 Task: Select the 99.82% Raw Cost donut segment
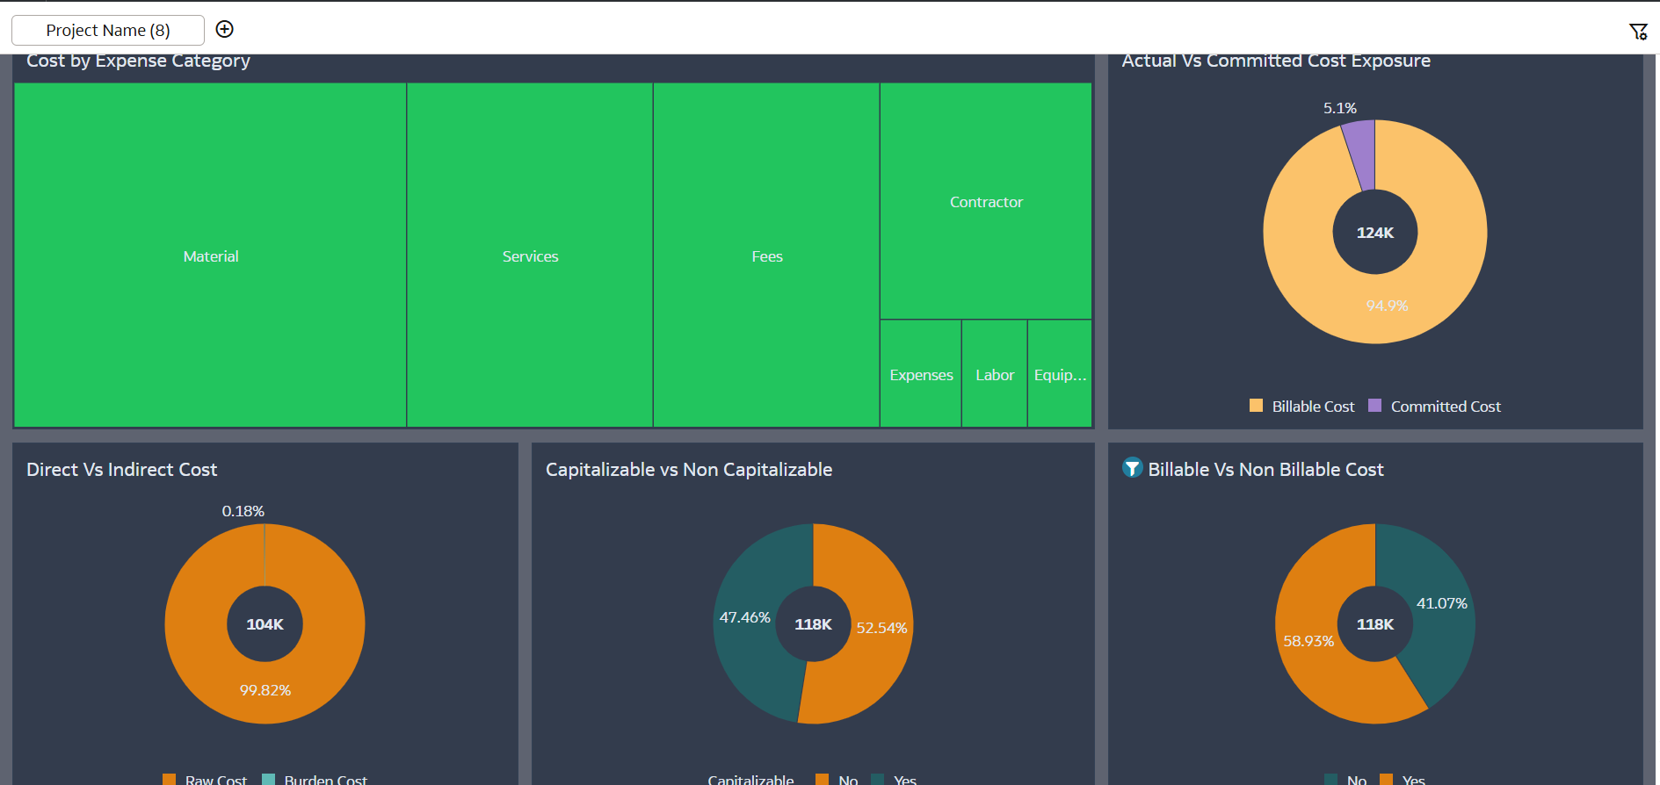tap(265, 689)
